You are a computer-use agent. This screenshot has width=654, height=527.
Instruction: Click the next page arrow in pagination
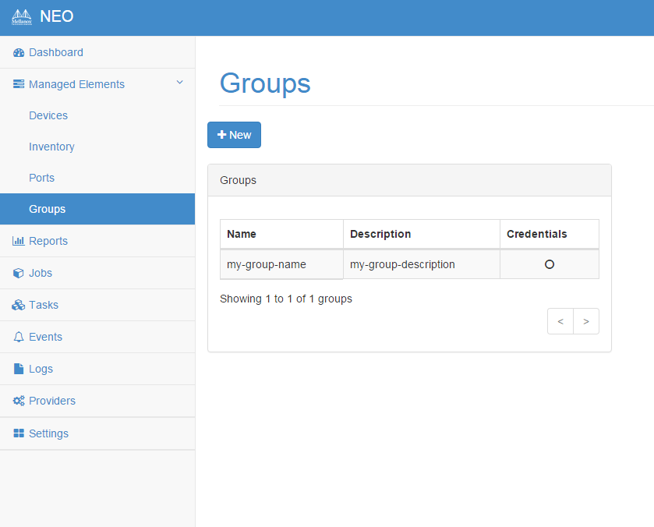(586, 320)
